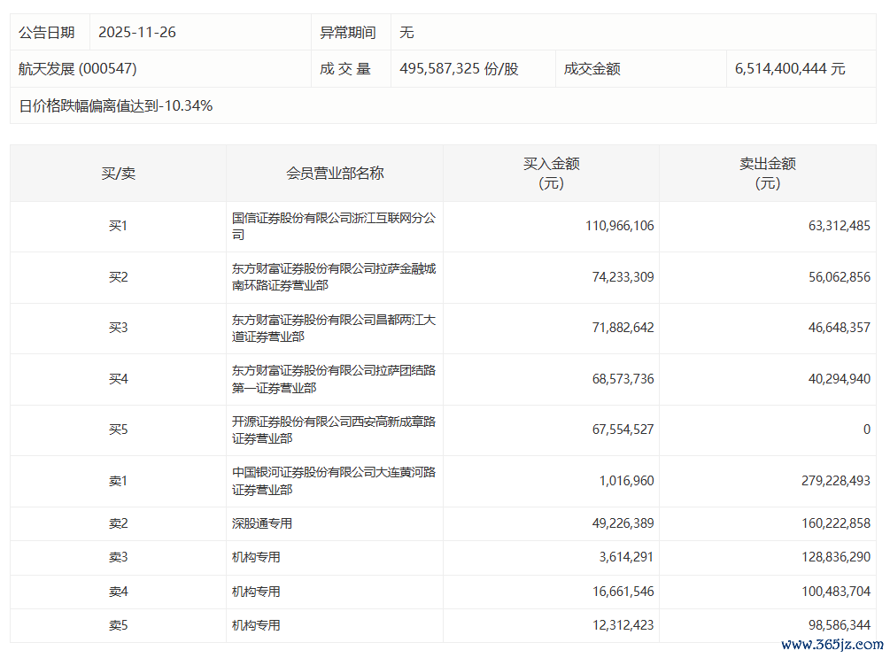Viewport: 890px width, 658px height.
Task: Click the 买/卖 column header
Action: pos(118,173)
